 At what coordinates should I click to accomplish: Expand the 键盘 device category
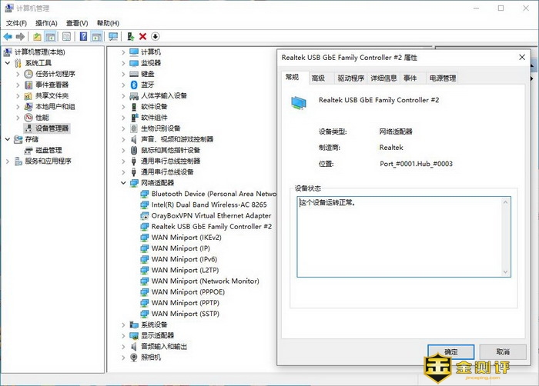123,74
